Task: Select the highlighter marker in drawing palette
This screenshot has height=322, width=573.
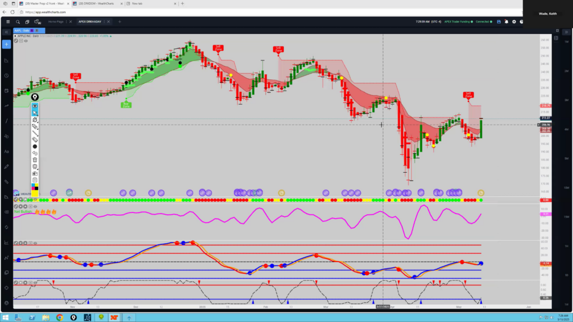Action: click(x=35, y=126)
